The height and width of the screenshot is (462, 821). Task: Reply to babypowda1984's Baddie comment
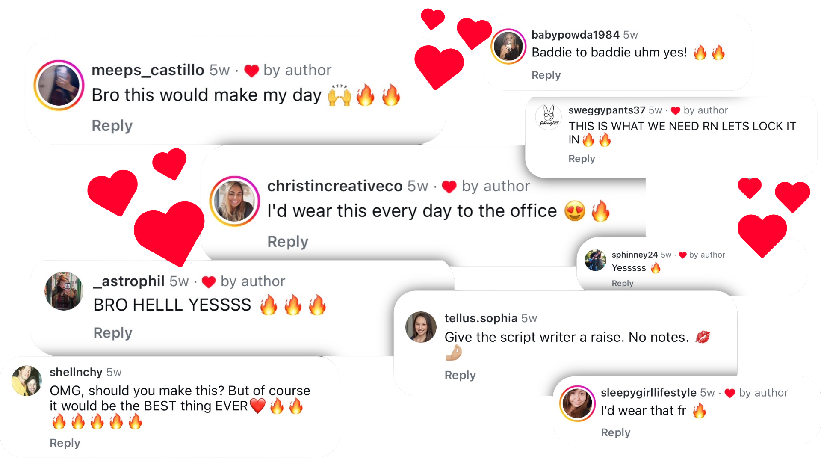tap(546, 75)
